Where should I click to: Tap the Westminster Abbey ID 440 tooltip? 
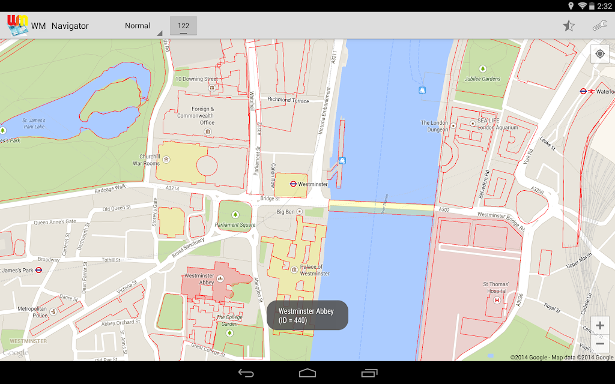[x=307, y=316]
